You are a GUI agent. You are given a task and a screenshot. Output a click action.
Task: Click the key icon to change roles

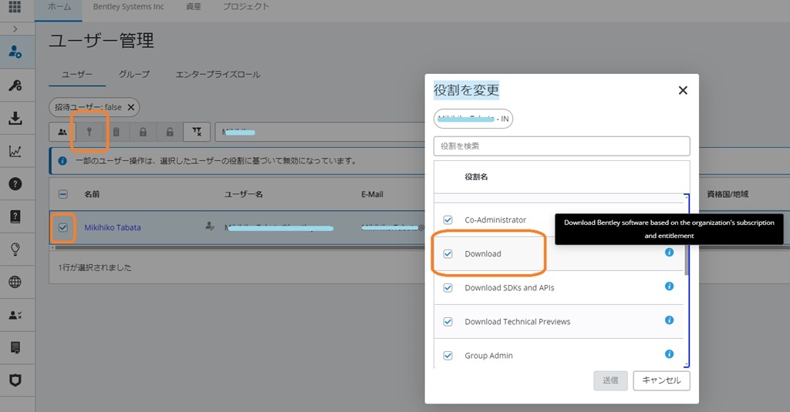(89, 132)
